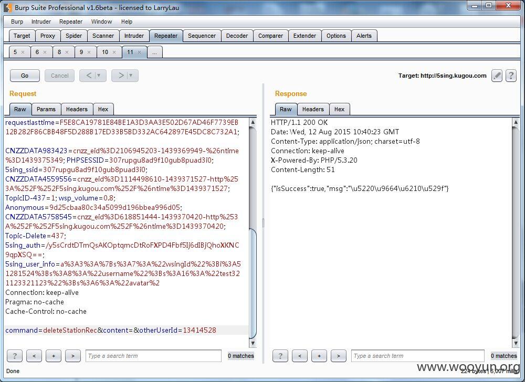Open the Intruder menu in menu bar

coord(41,22)
